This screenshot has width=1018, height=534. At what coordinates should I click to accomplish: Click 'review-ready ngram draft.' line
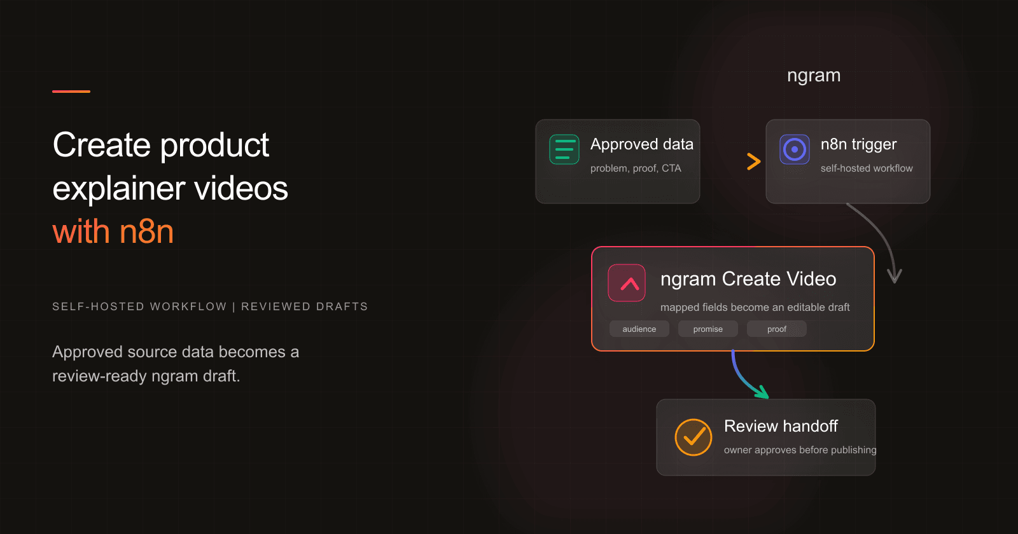pos(146,376)
